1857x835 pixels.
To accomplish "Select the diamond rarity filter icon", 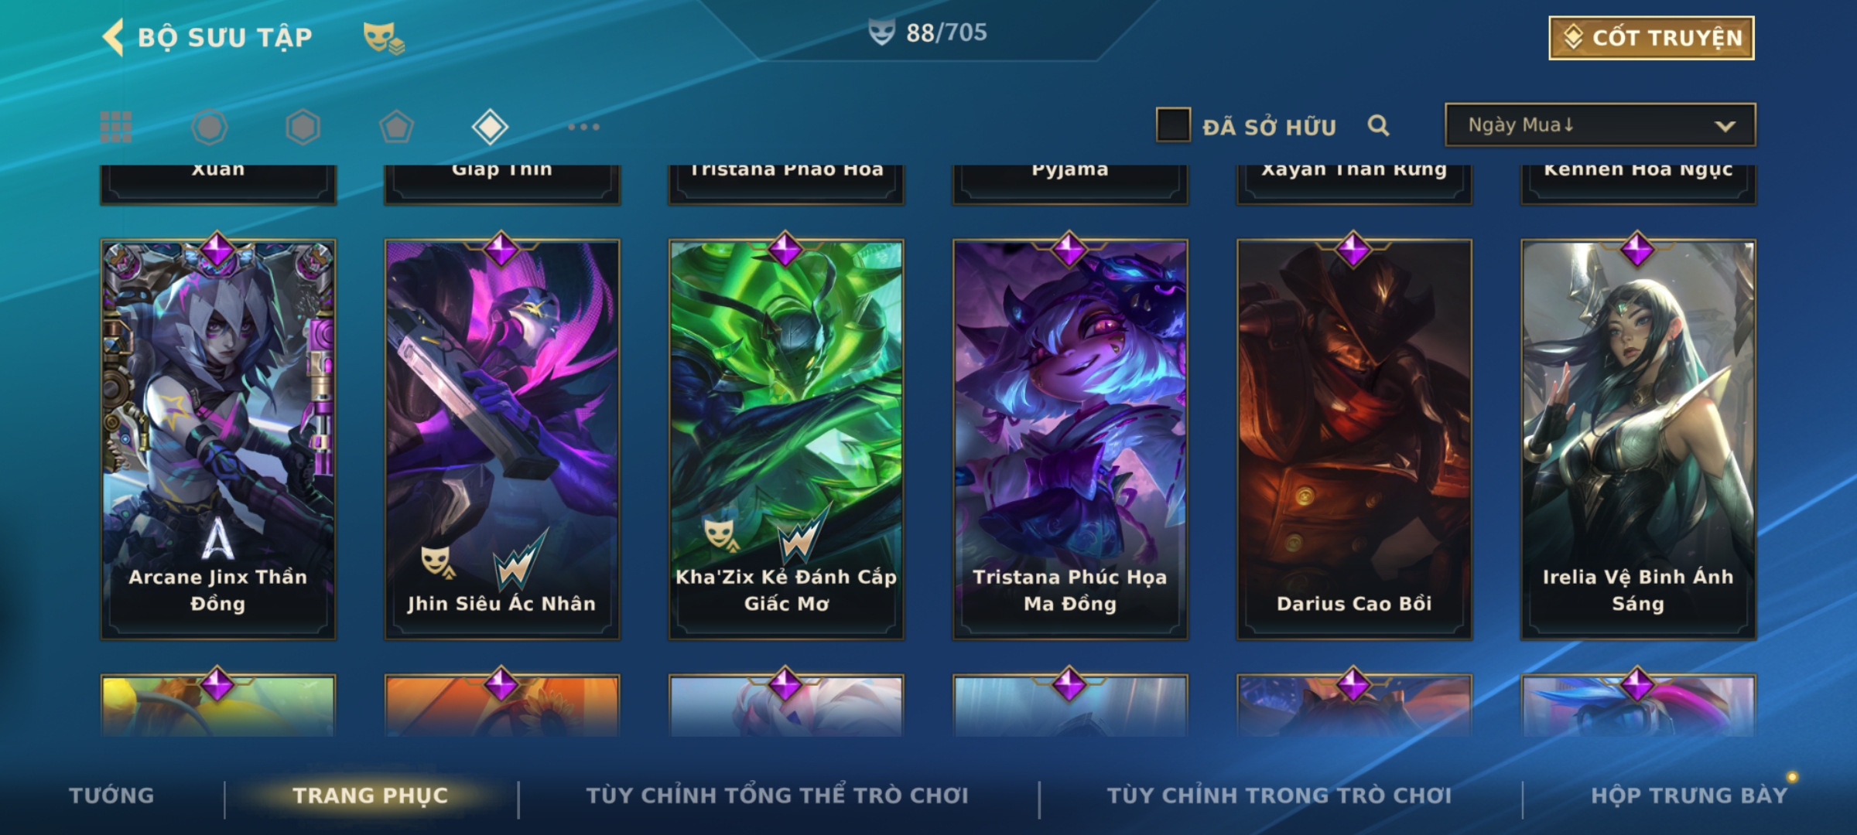I will (490, 127).
